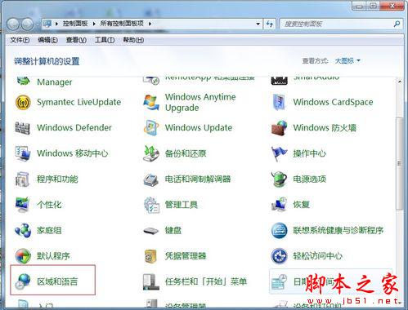Open the recent pages arrow beside Forward
The image size is (408, 310).
pyautogui.click(x=38, y=24)
